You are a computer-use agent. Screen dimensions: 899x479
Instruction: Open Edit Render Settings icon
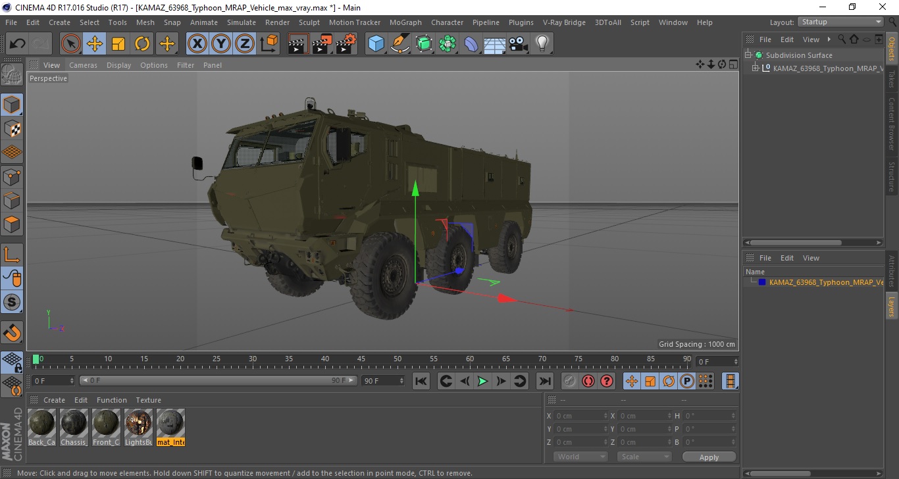point(346,44)
